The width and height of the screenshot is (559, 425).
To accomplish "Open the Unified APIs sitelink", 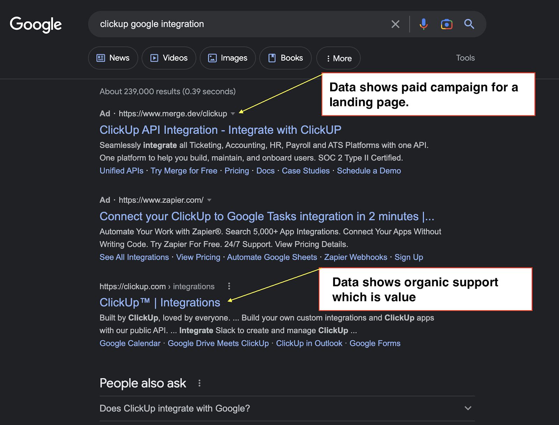I will 122,171.
